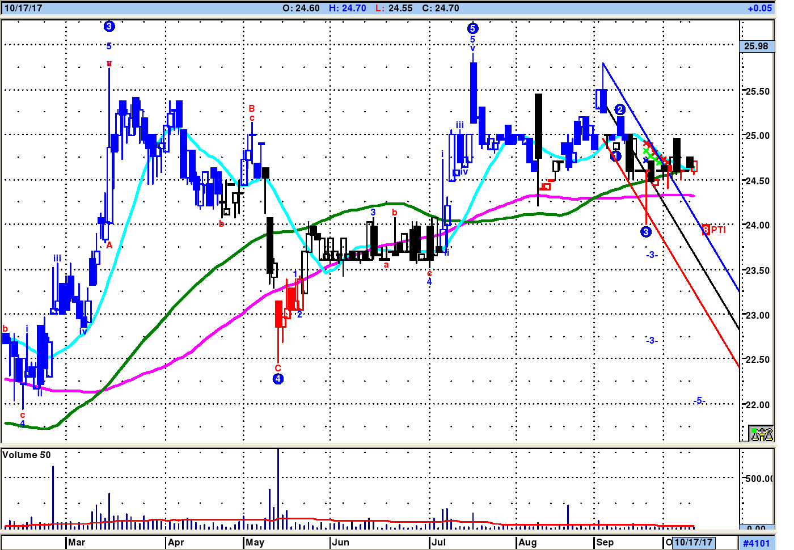This screenshot has height=550, width=794.
Task: Click the blue -5- projection label
Action: click(699, 401)
